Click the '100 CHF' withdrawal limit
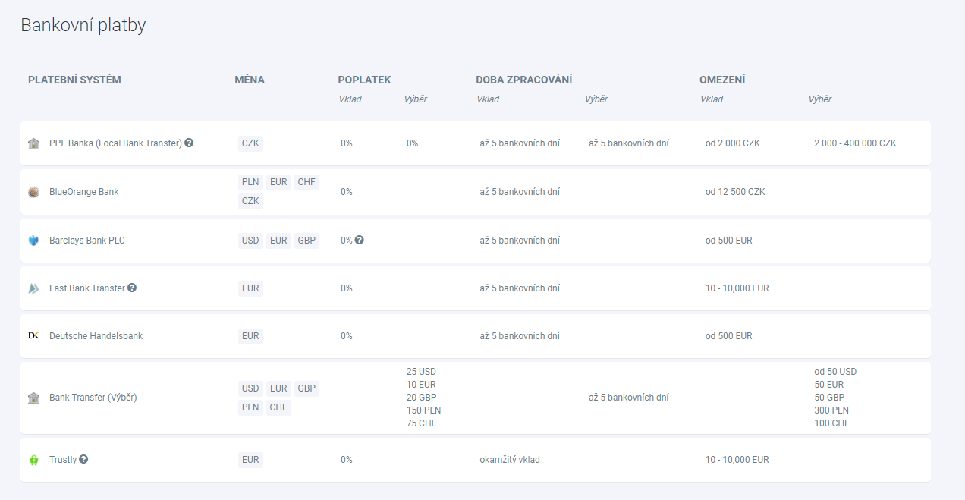 pyautogui.click(x=831, y=423)
